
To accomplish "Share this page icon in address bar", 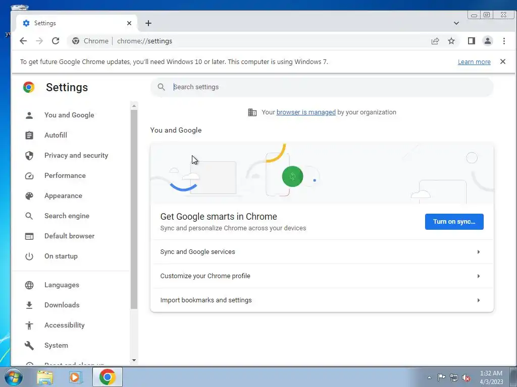I will click(435, 41).
